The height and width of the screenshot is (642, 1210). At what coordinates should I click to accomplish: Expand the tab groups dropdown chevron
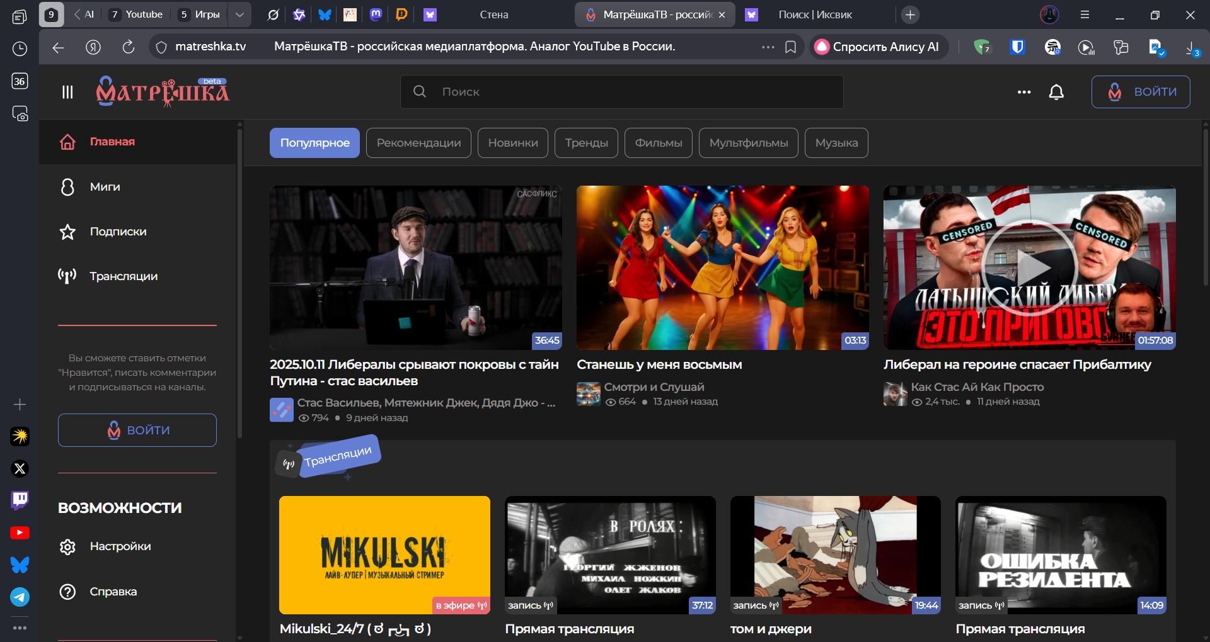[x=239, y=14]
